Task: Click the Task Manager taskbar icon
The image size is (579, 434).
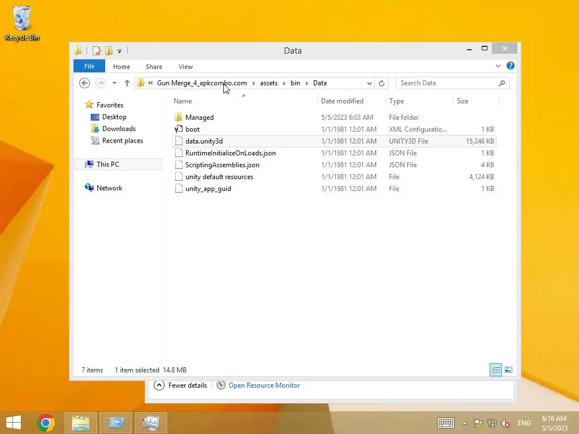Action: pos(150,423)
